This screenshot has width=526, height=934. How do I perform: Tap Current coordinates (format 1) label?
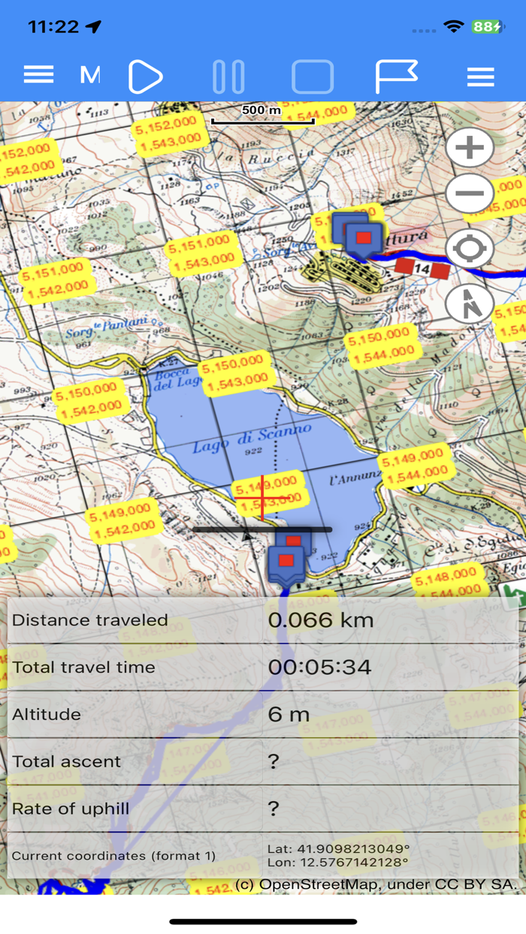point(113,855)
